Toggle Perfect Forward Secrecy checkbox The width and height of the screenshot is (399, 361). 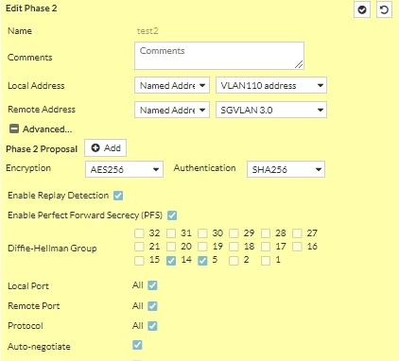[172, 215]
